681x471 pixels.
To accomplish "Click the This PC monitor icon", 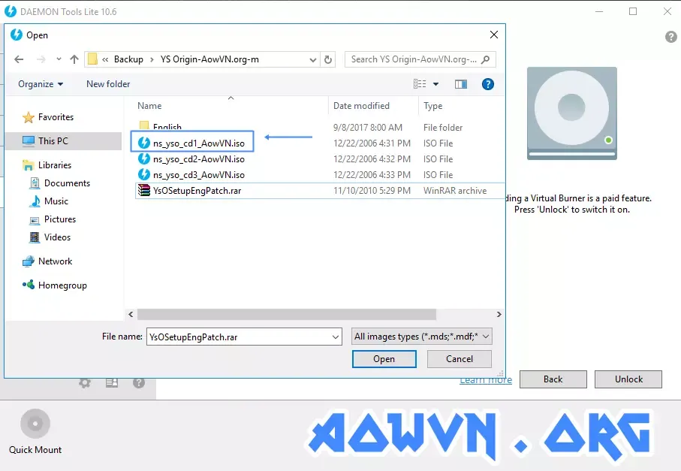I will click(x=29, y=140).
